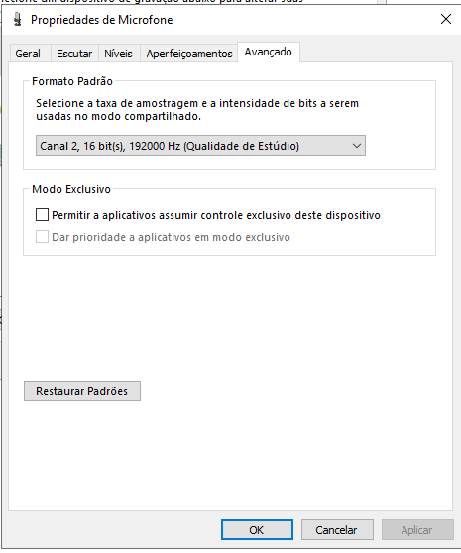Click the microphone icon in the title bar
This screenshot has height=553, width=461.
17,20
